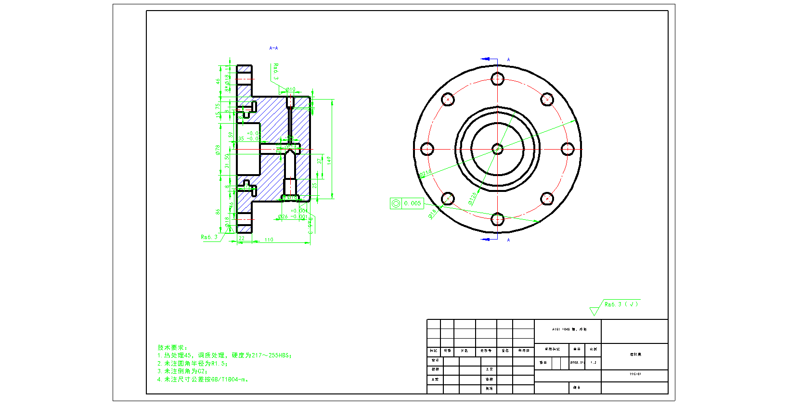Select the Ra6.3 note at lower left
Image resolution: width=788 pixels, height=405 pixels.
click(x=209, y=237)
